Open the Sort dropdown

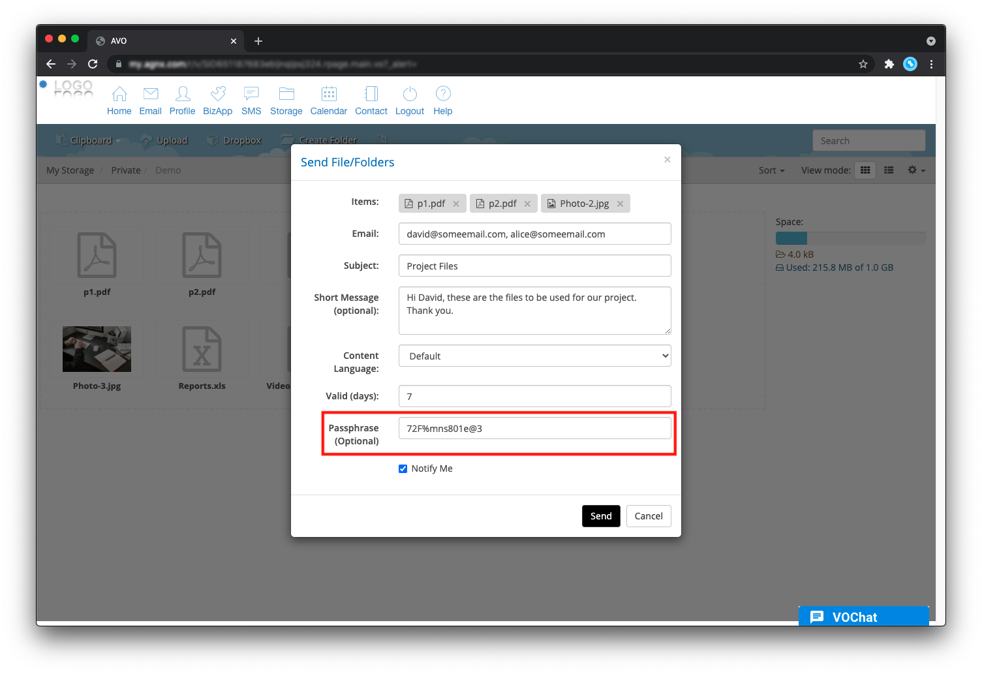point(771,170)
